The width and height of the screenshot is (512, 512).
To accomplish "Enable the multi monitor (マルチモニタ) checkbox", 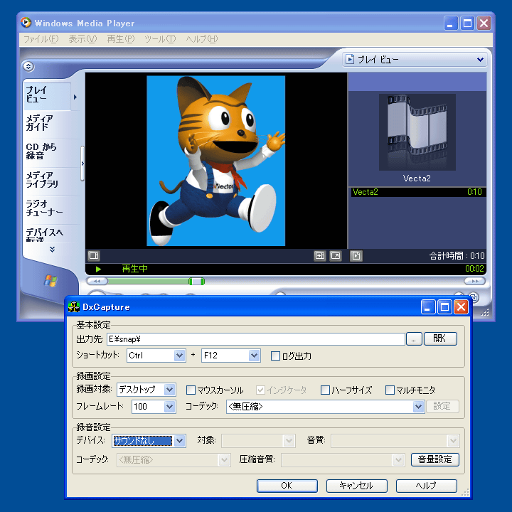I will pos(390,390).
